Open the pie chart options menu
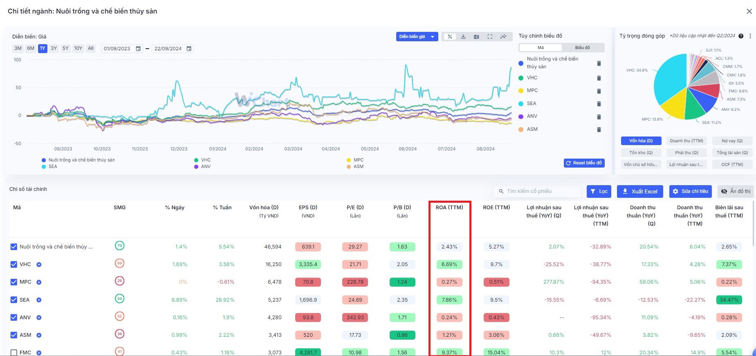This screenshot has width=756, height=356. point(750,36)
